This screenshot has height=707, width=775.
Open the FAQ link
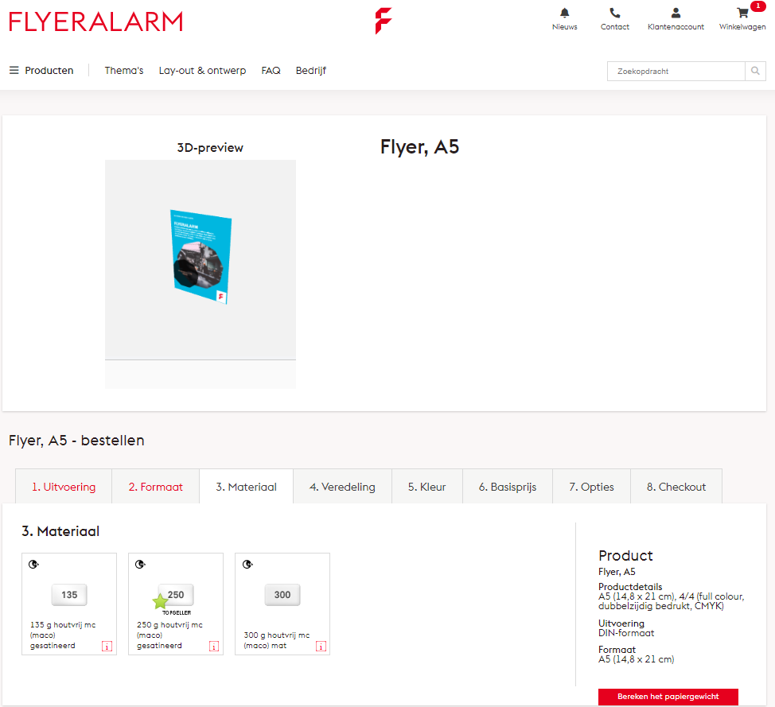[271, 71]
